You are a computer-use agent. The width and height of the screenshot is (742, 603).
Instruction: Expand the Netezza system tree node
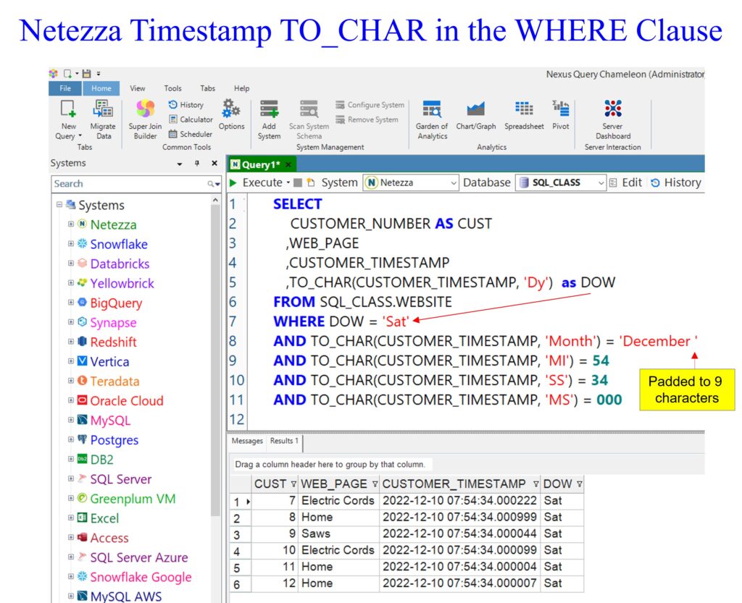tap(71, 224)
